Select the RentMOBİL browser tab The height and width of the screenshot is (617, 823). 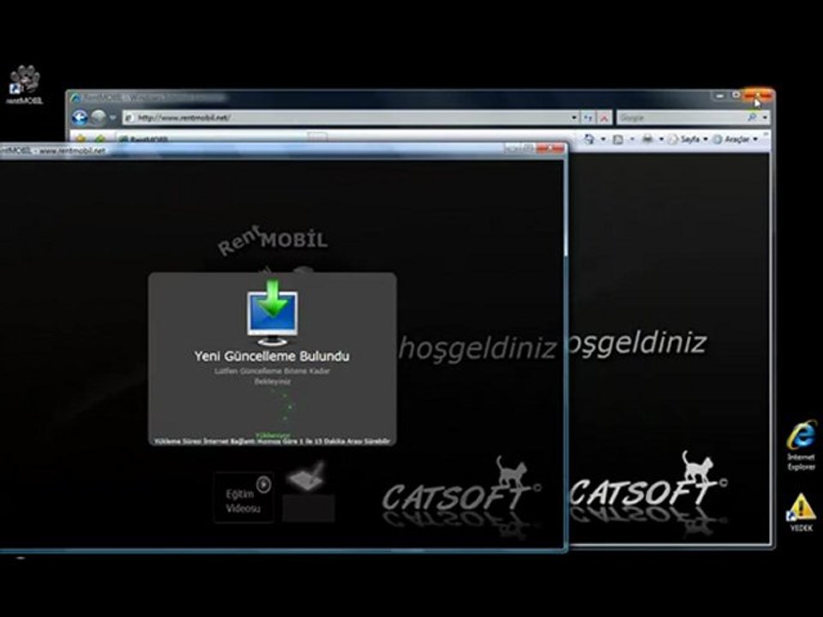tap(210, 139)
